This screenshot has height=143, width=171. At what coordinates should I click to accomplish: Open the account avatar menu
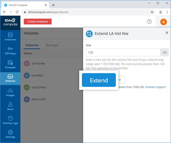pos(163,22)
